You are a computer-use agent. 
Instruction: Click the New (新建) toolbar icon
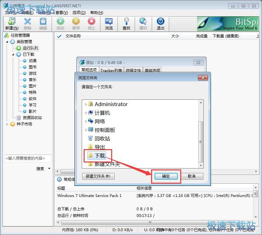tap(12, 24)
